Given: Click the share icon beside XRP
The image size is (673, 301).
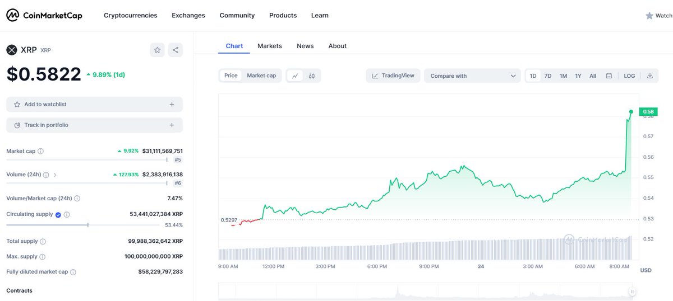Looking at the screenshot, I should coord(176,50).
